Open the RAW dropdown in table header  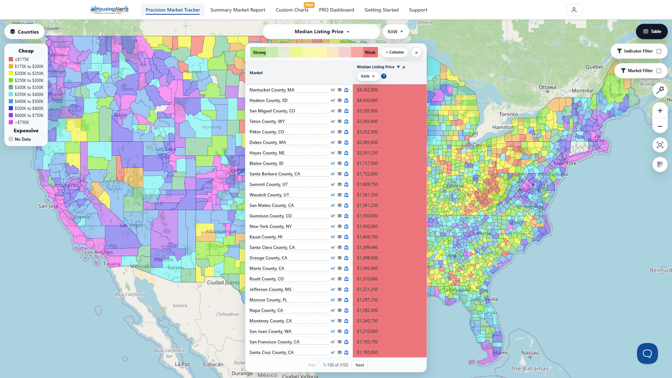coord(368,76)
